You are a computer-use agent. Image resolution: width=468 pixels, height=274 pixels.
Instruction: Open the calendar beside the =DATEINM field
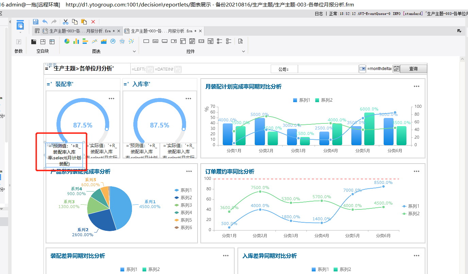[x=178, y=69]
